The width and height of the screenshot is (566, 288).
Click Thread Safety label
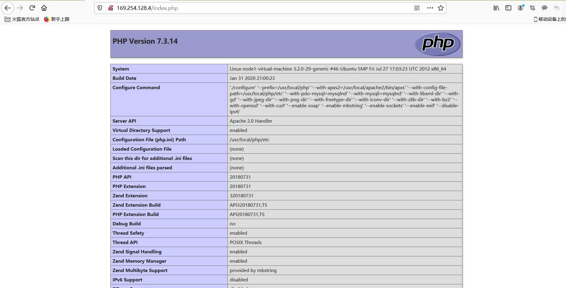[128, 233]
